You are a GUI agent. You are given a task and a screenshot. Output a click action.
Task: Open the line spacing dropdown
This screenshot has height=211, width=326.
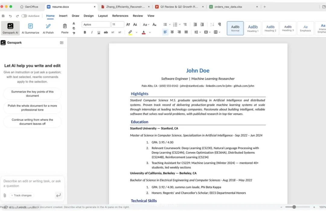[x=197, y=32]
